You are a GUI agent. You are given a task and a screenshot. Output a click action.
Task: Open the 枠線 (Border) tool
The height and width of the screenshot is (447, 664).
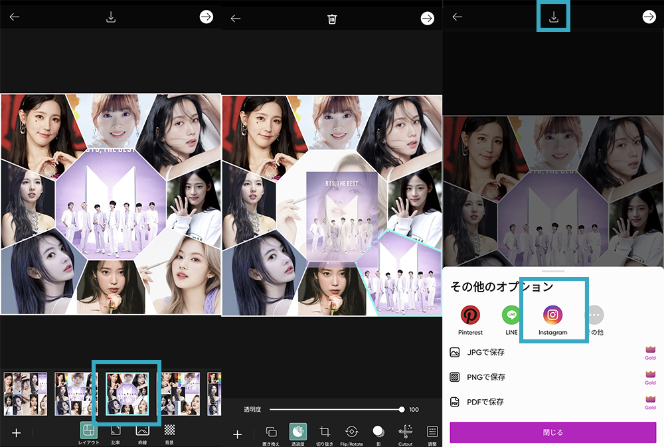[x=142, y=432]
